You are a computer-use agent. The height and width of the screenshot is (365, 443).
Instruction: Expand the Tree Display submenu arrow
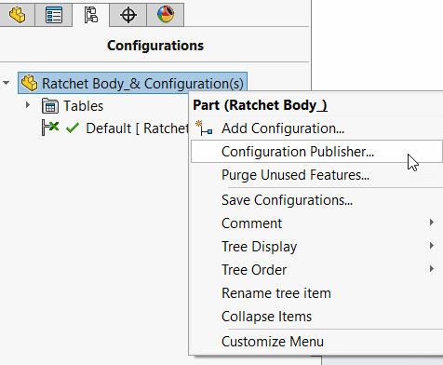click(432, 246)
